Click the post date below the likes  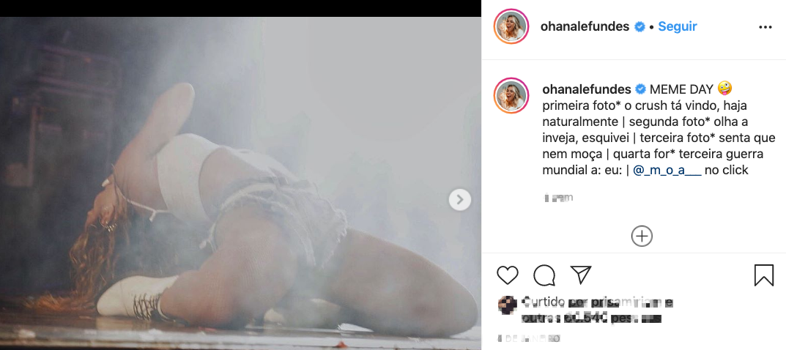(x=528, y=338)
